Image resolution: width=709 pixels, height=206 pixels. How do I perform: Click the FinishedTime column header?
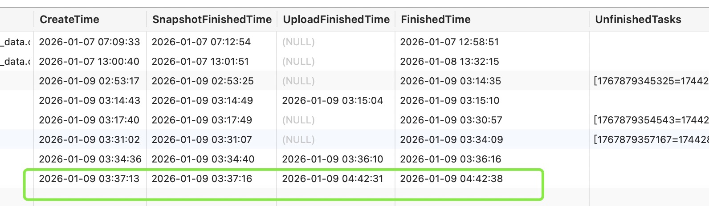436,20
